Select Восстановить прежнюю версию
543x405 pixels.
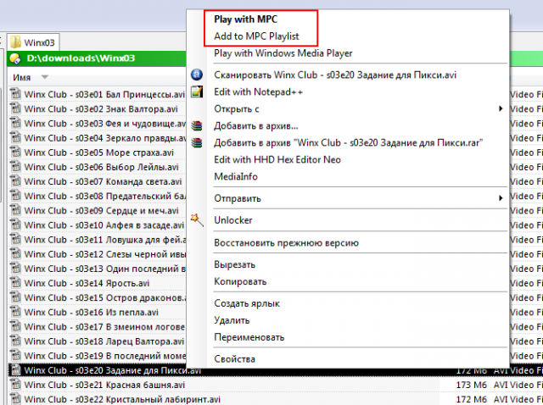286,243
